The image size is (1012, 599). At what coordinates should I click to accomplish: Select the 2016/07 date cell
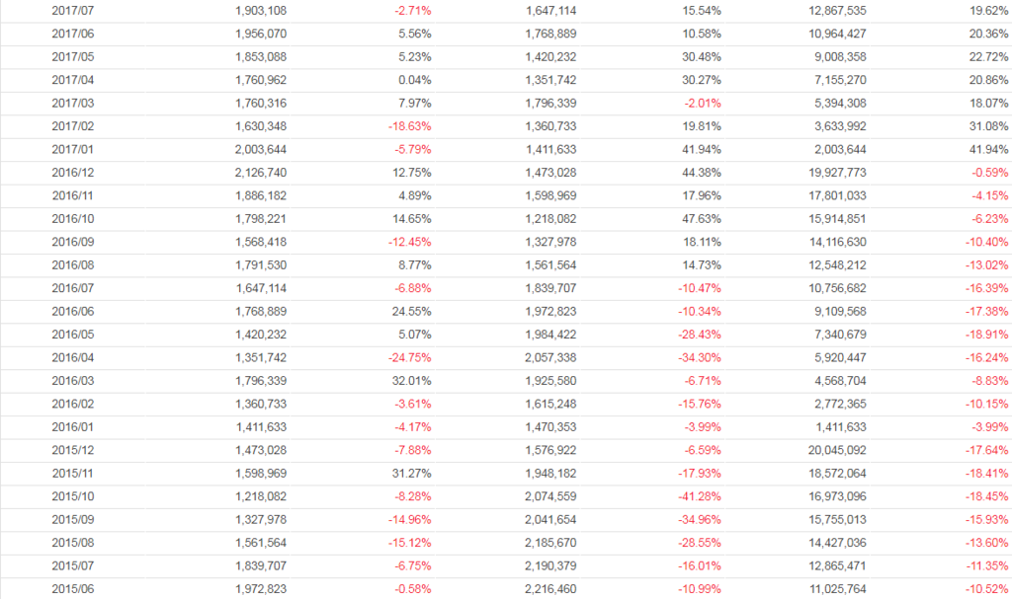click(71, 287)
